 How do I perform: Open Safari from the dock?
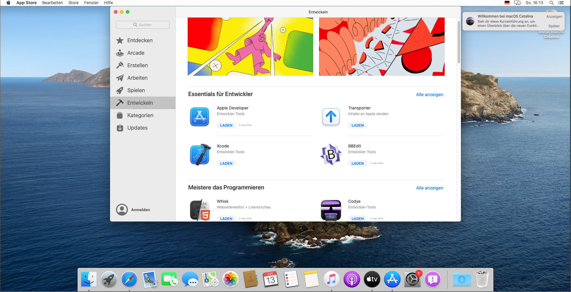coord(129,280)
